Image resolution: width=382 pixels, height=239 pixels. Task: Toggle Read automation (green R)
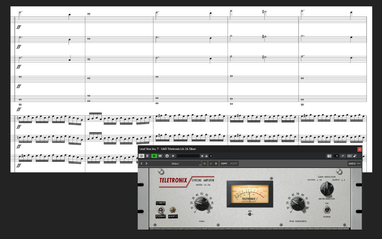(x=154, y=156)
